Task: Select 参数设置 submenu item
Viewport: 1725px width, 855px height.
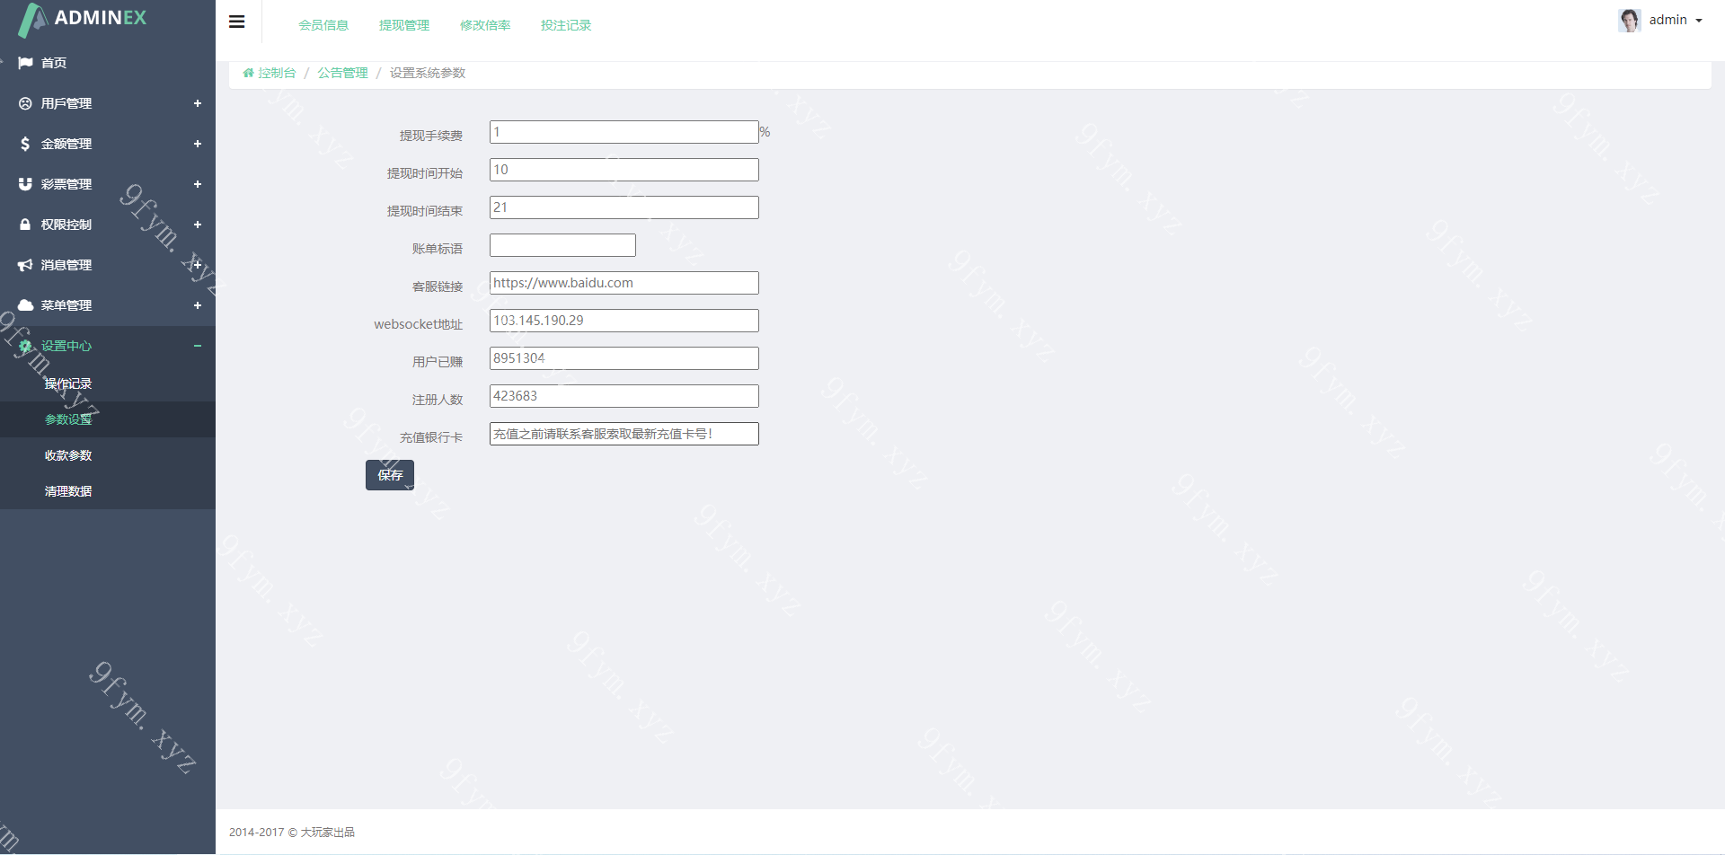Action: click(68, 419)
